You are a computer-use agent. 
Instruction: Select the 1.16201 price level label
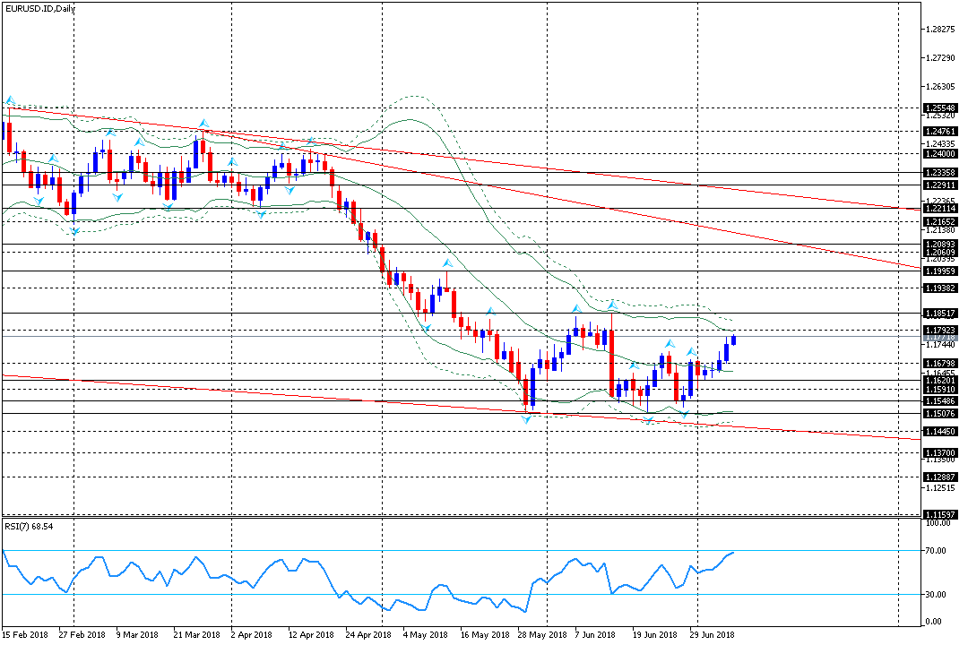pos(940,381)
